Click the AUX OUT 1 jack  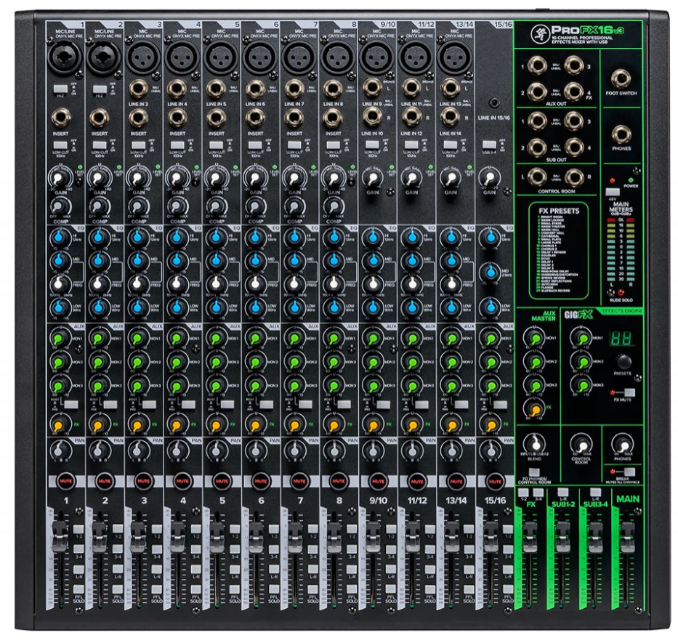point(537,66)
